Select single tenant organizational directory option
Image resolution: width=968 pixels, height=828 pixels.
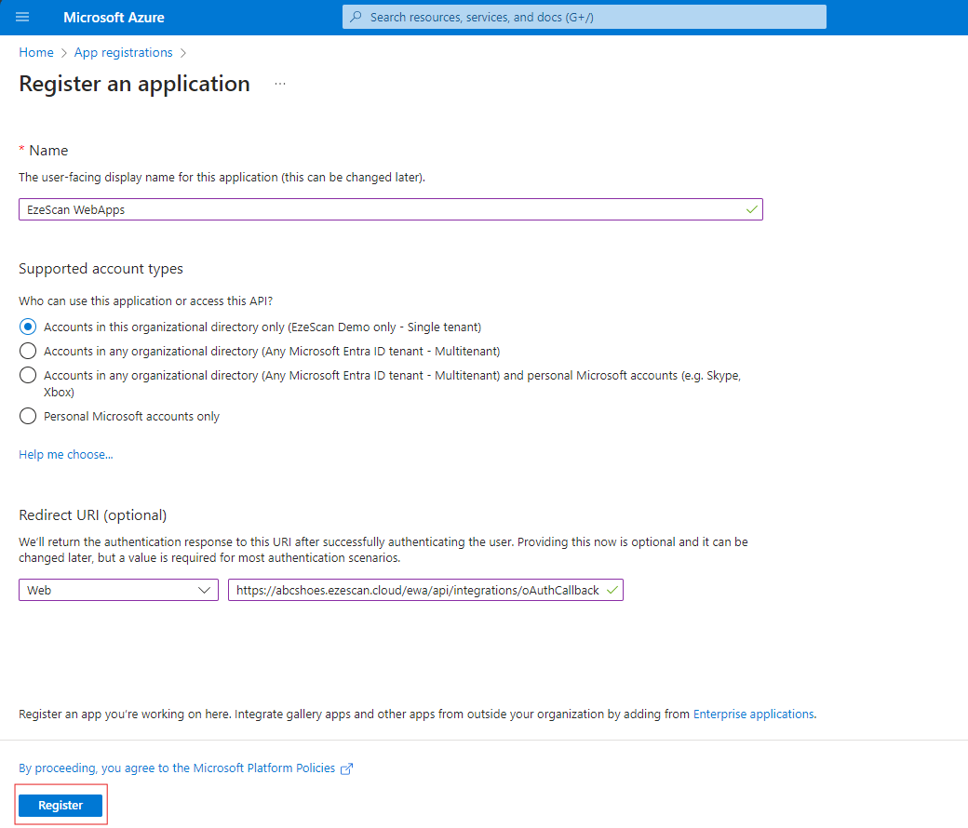tap(28, 327)
